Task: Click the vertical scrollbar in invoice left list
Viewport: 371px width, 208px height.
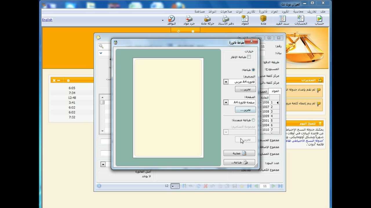Action: (102, 114)
